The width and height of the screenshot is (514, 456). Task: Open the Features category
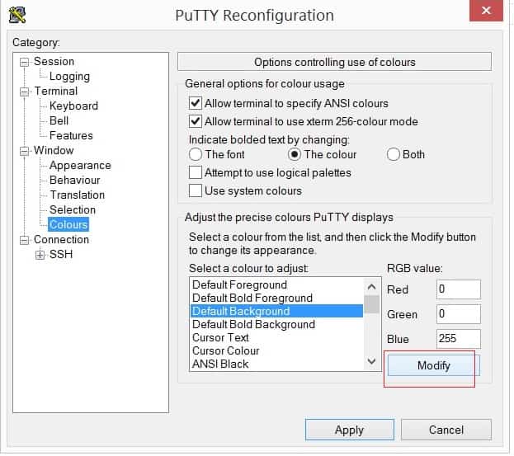[71, 135]
